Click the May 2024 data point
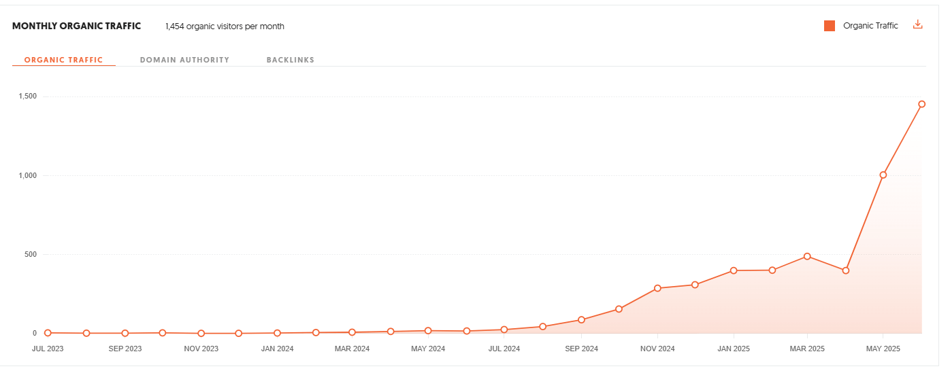This screenshot has height=373, width=950. [428, 331]
